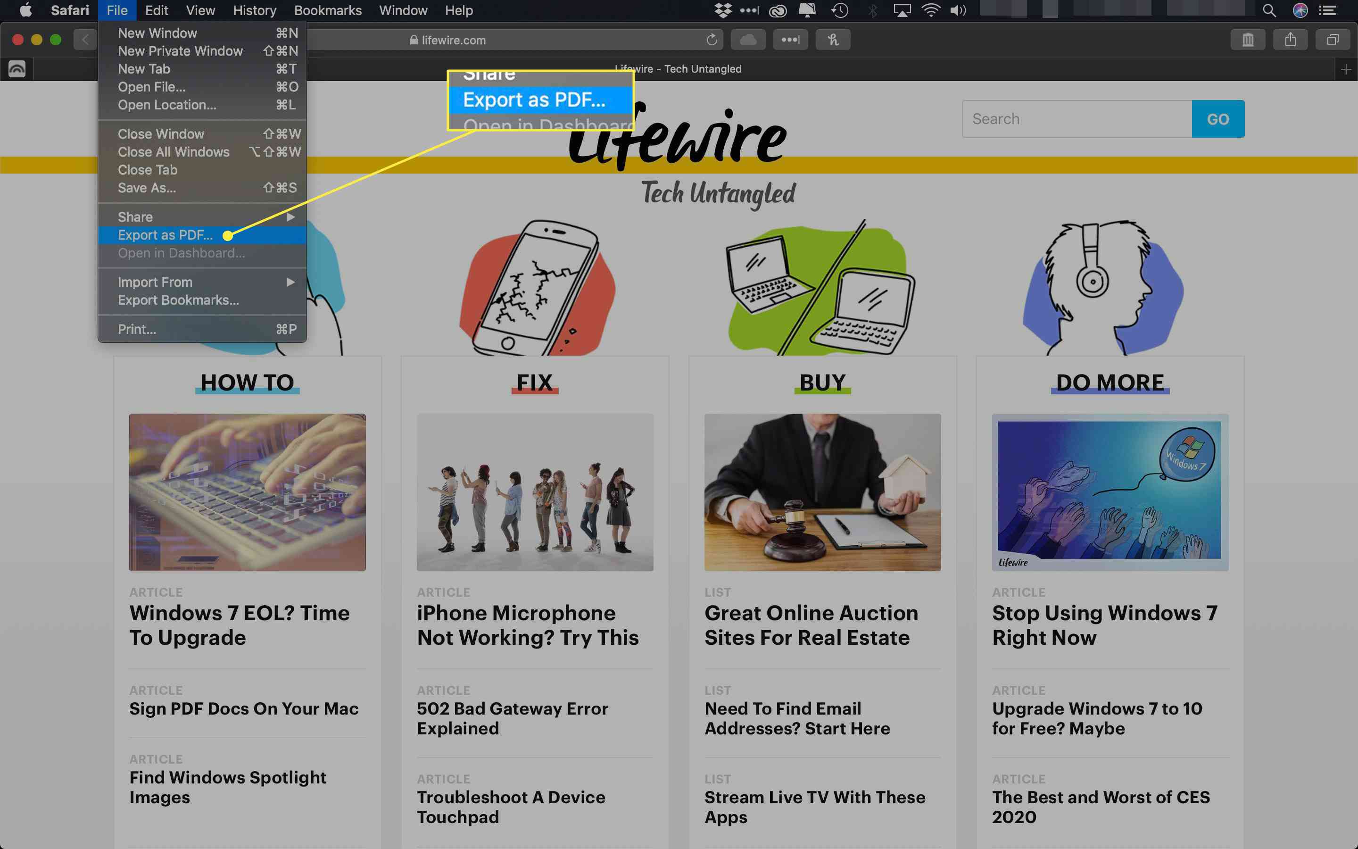1358x849 pixels.
Task: Select New Window from File menu
Action: point(202,33)
